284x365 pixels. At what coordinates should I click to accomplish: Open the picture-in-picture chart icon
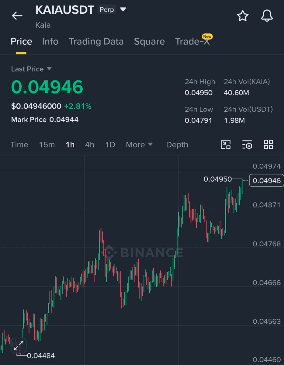tap(226, 145)
